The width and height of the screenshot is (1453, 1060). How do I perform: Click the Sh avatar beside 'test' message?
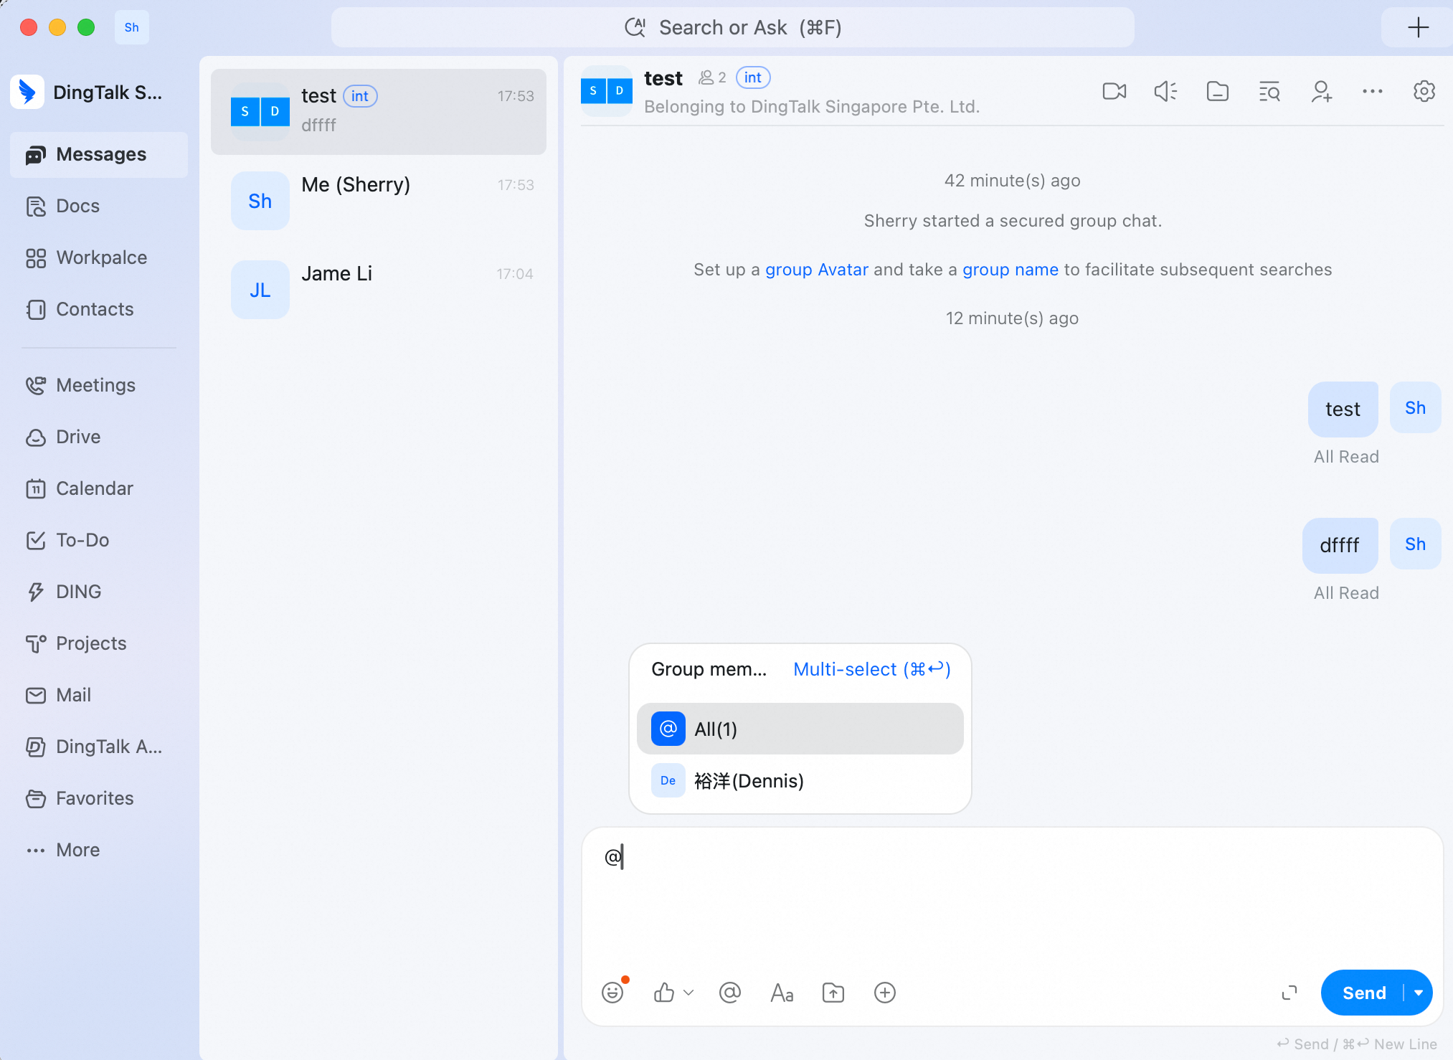[x=1416, y=407]
